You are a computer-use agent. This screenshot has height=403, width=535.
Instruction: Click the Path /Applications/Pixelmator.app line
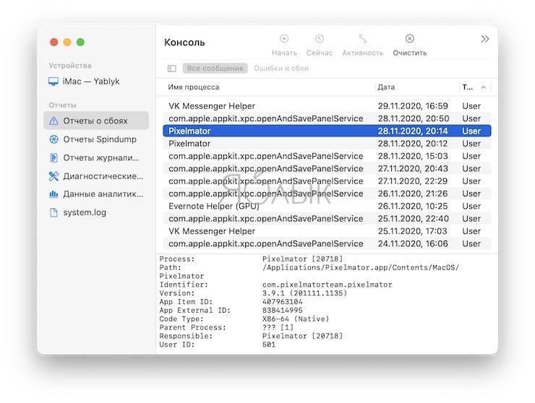[x=361, y=268]
